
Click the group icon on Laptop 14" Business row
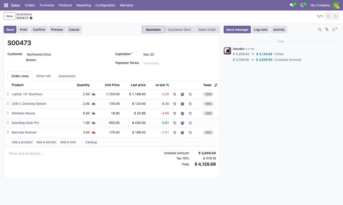[x=182, y=94]
